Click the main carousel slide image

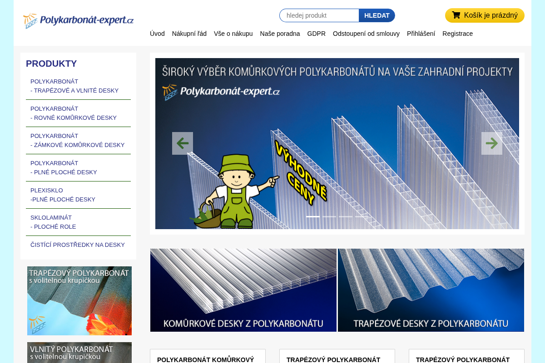pos(337,143)
